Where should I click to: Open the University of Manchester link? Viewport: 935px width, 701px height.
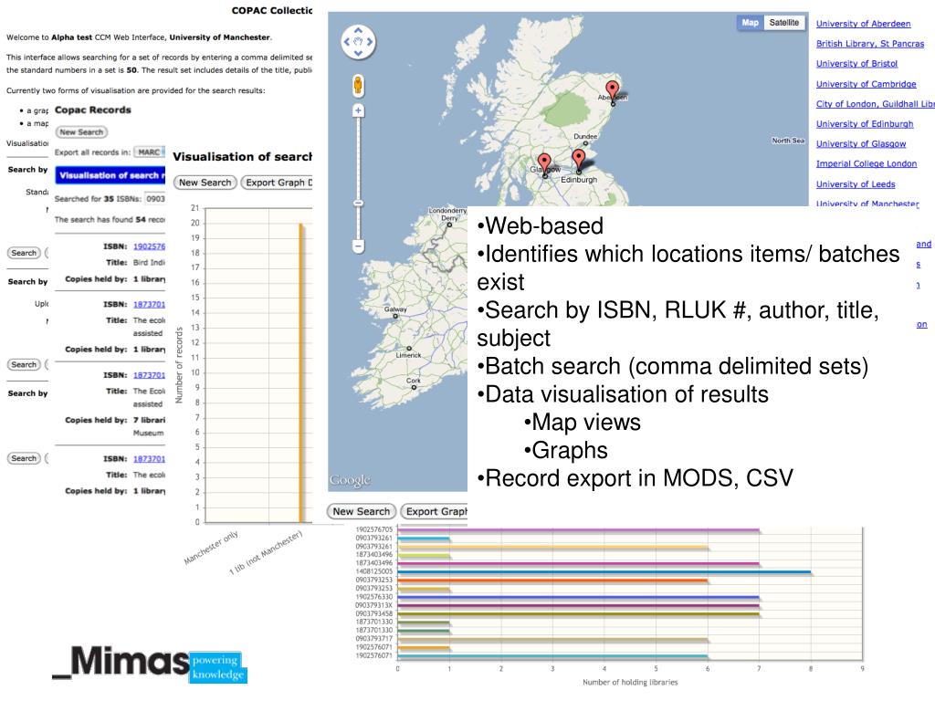(867, 204)
